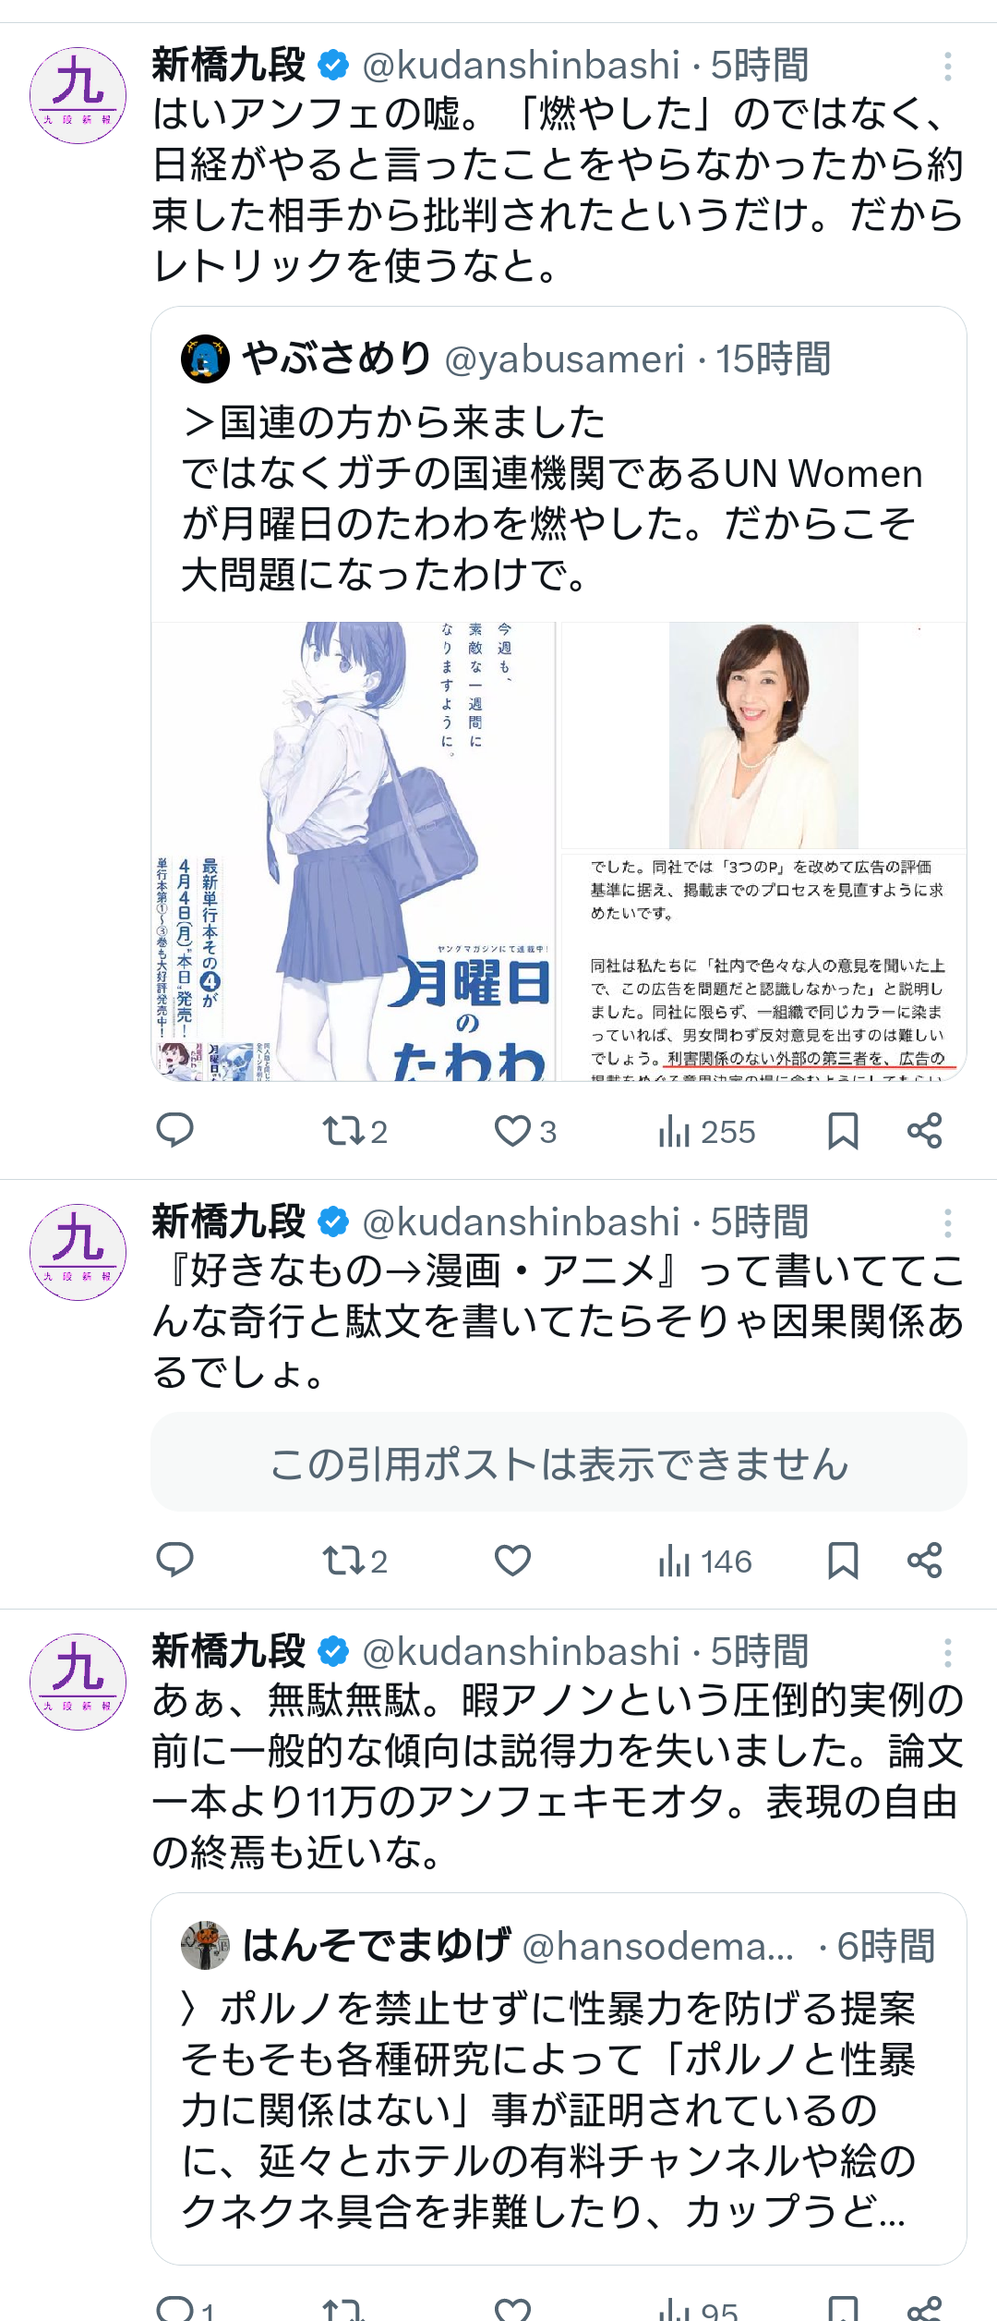The image size is (997, 2321).
Task: Share the first post
Action: click(x=924, y=1131)
